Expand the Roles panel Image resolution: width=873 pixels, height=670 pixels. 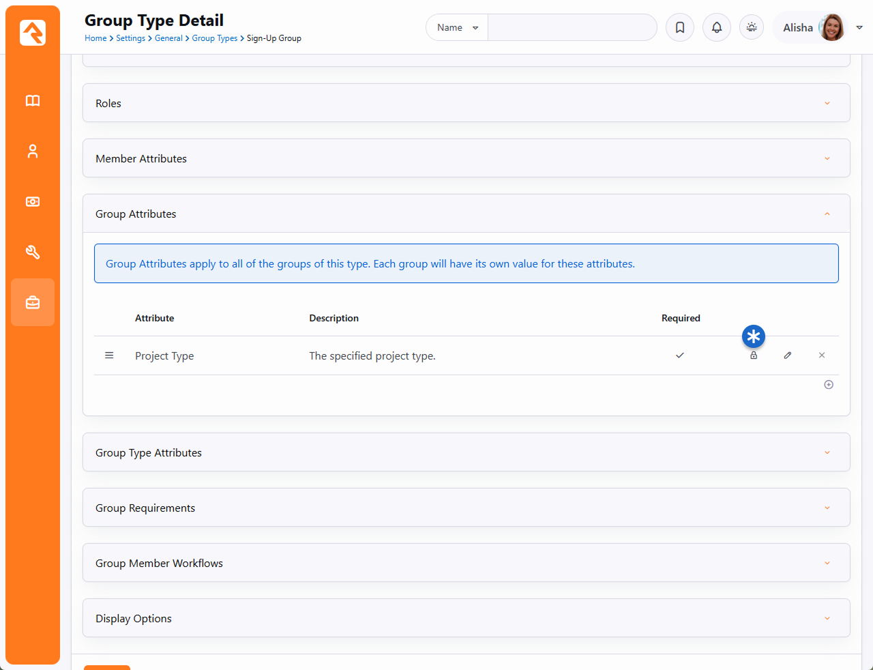point(466,103)
